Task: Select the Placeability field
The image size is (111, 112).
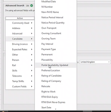Action: [56, 60]
